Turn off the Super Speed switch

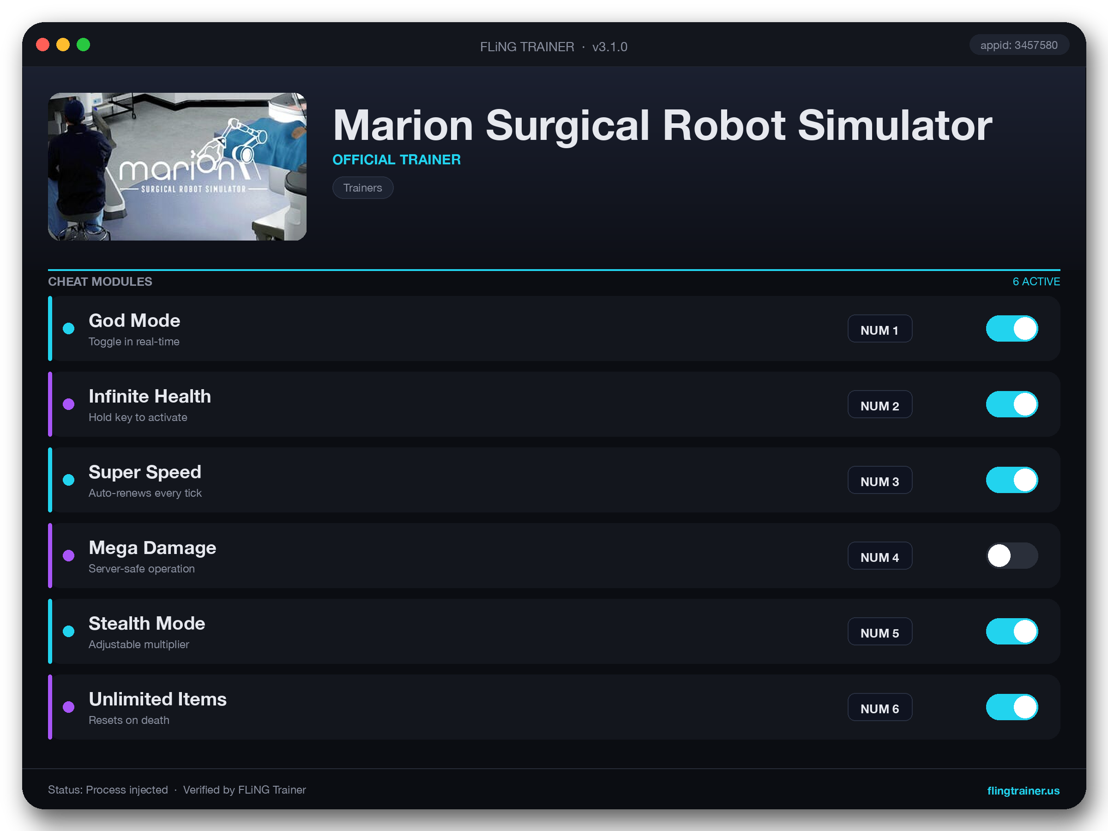(x=1012, y=480)
